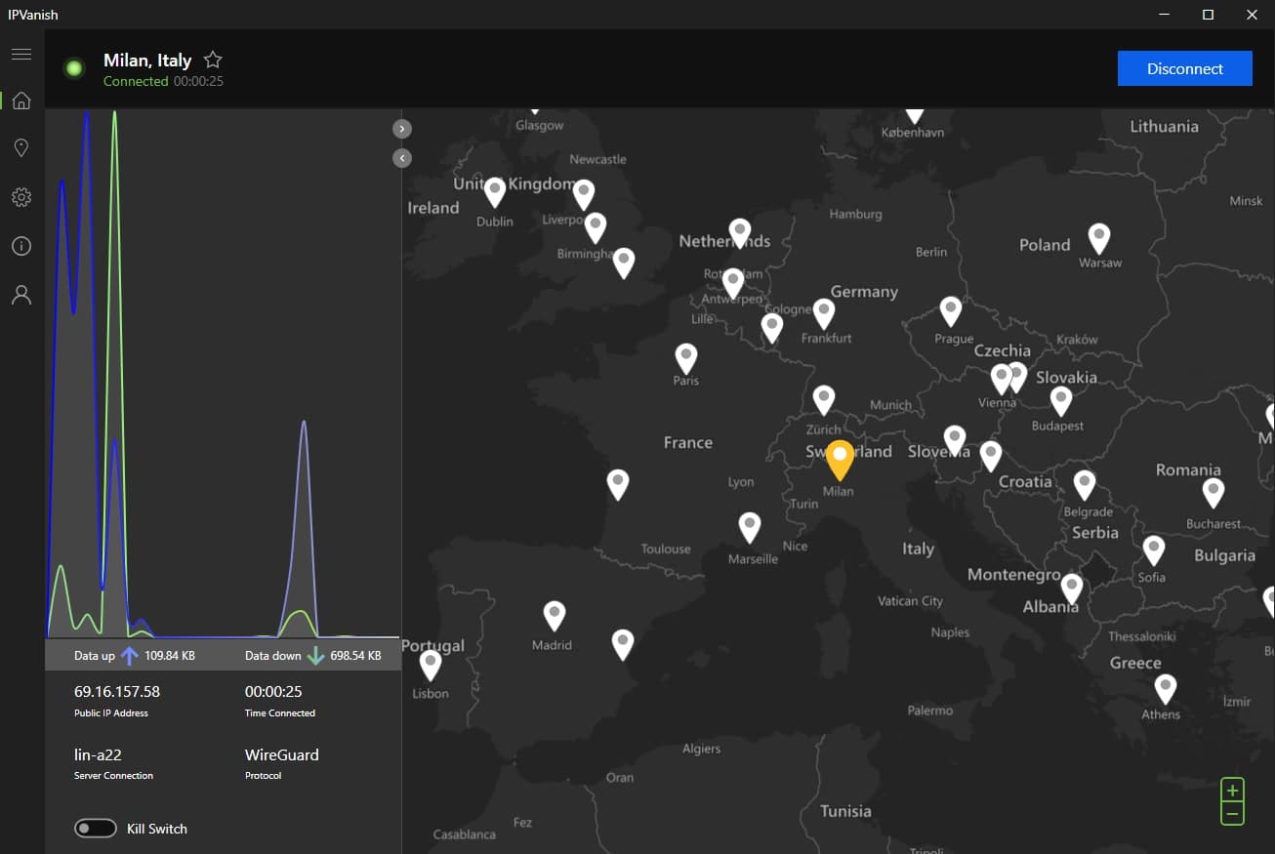The height and width of the screenshot is (854, 1275).
Task: Collapse the panel with left chevron
Action: 402,158
